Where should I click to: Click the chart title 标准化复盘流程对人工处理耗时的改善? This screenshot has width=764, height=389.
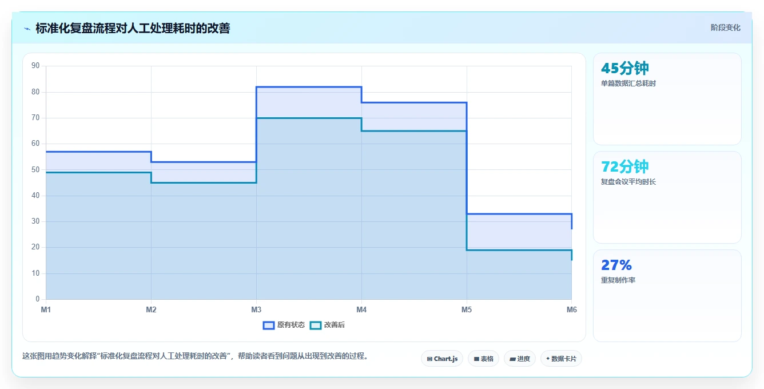(x=133, y=28)
